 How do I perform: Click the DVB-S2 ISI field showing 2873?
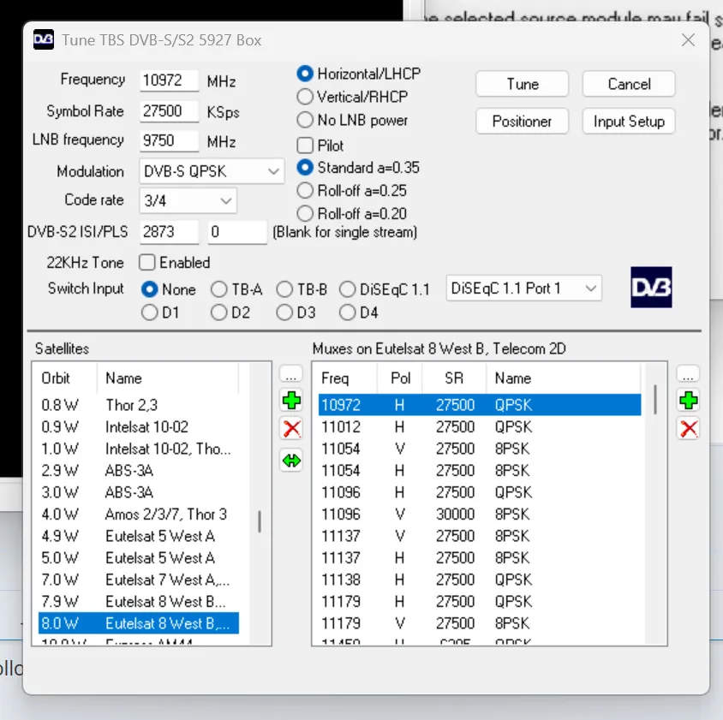170,231
